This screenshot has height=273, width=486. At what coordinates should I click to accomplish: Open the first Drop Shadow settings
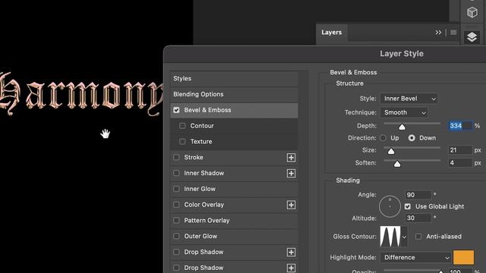point(234,252)
